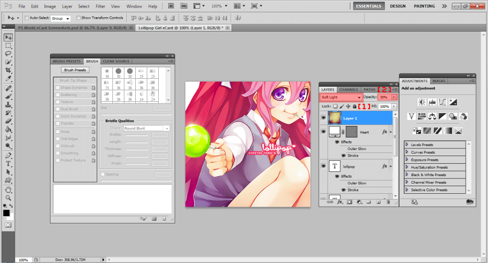This screenshot has width=488, height=263.
Task: Open the Opacity slider arrow
Action: point(394,97)
